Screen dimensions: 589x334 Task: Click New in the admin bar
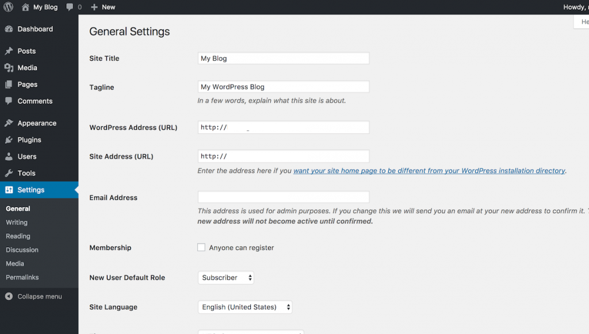[x=109, y=7]
